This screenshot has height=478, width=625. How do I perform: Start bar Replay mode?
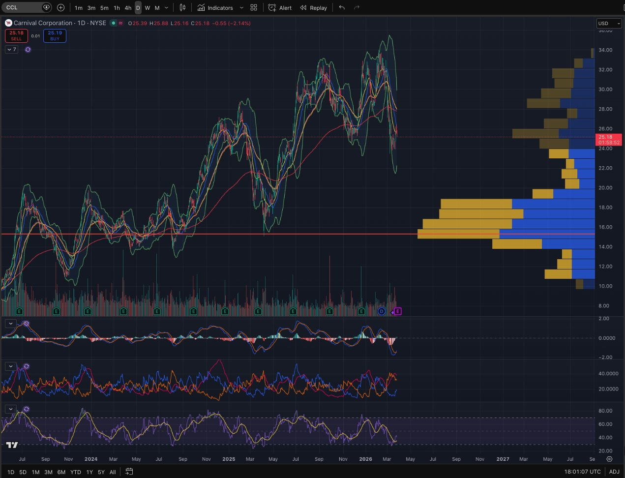coord(314,8)
